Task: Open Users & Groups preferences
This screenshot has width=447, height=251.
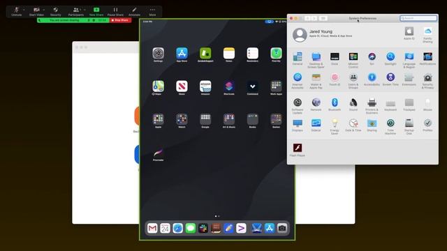Action: (x=353, y=81)
